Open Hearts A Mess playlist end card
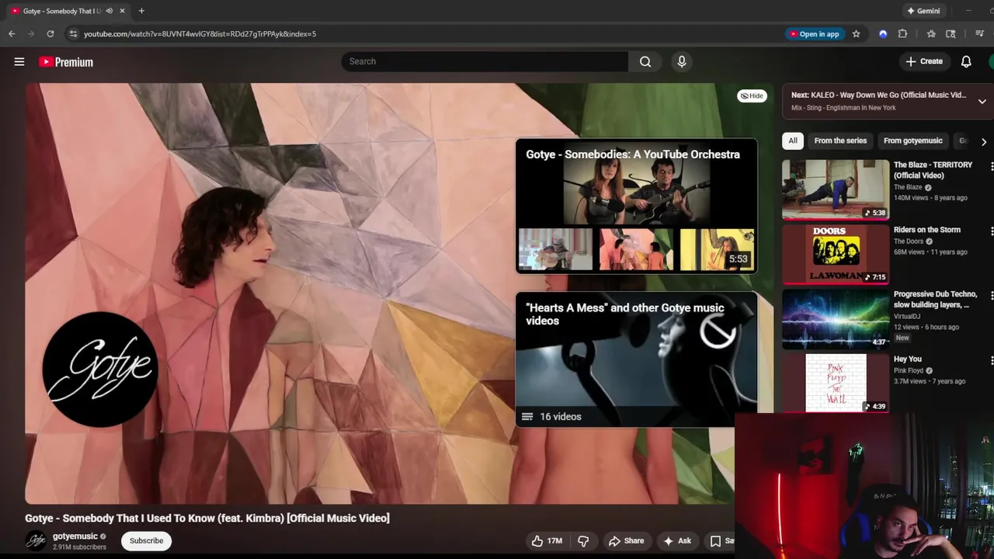994x559 pixels. (x=636, y=359)
